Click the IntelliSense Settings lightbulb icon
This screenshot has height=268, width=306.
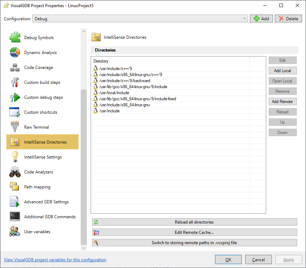pos(15,157)
